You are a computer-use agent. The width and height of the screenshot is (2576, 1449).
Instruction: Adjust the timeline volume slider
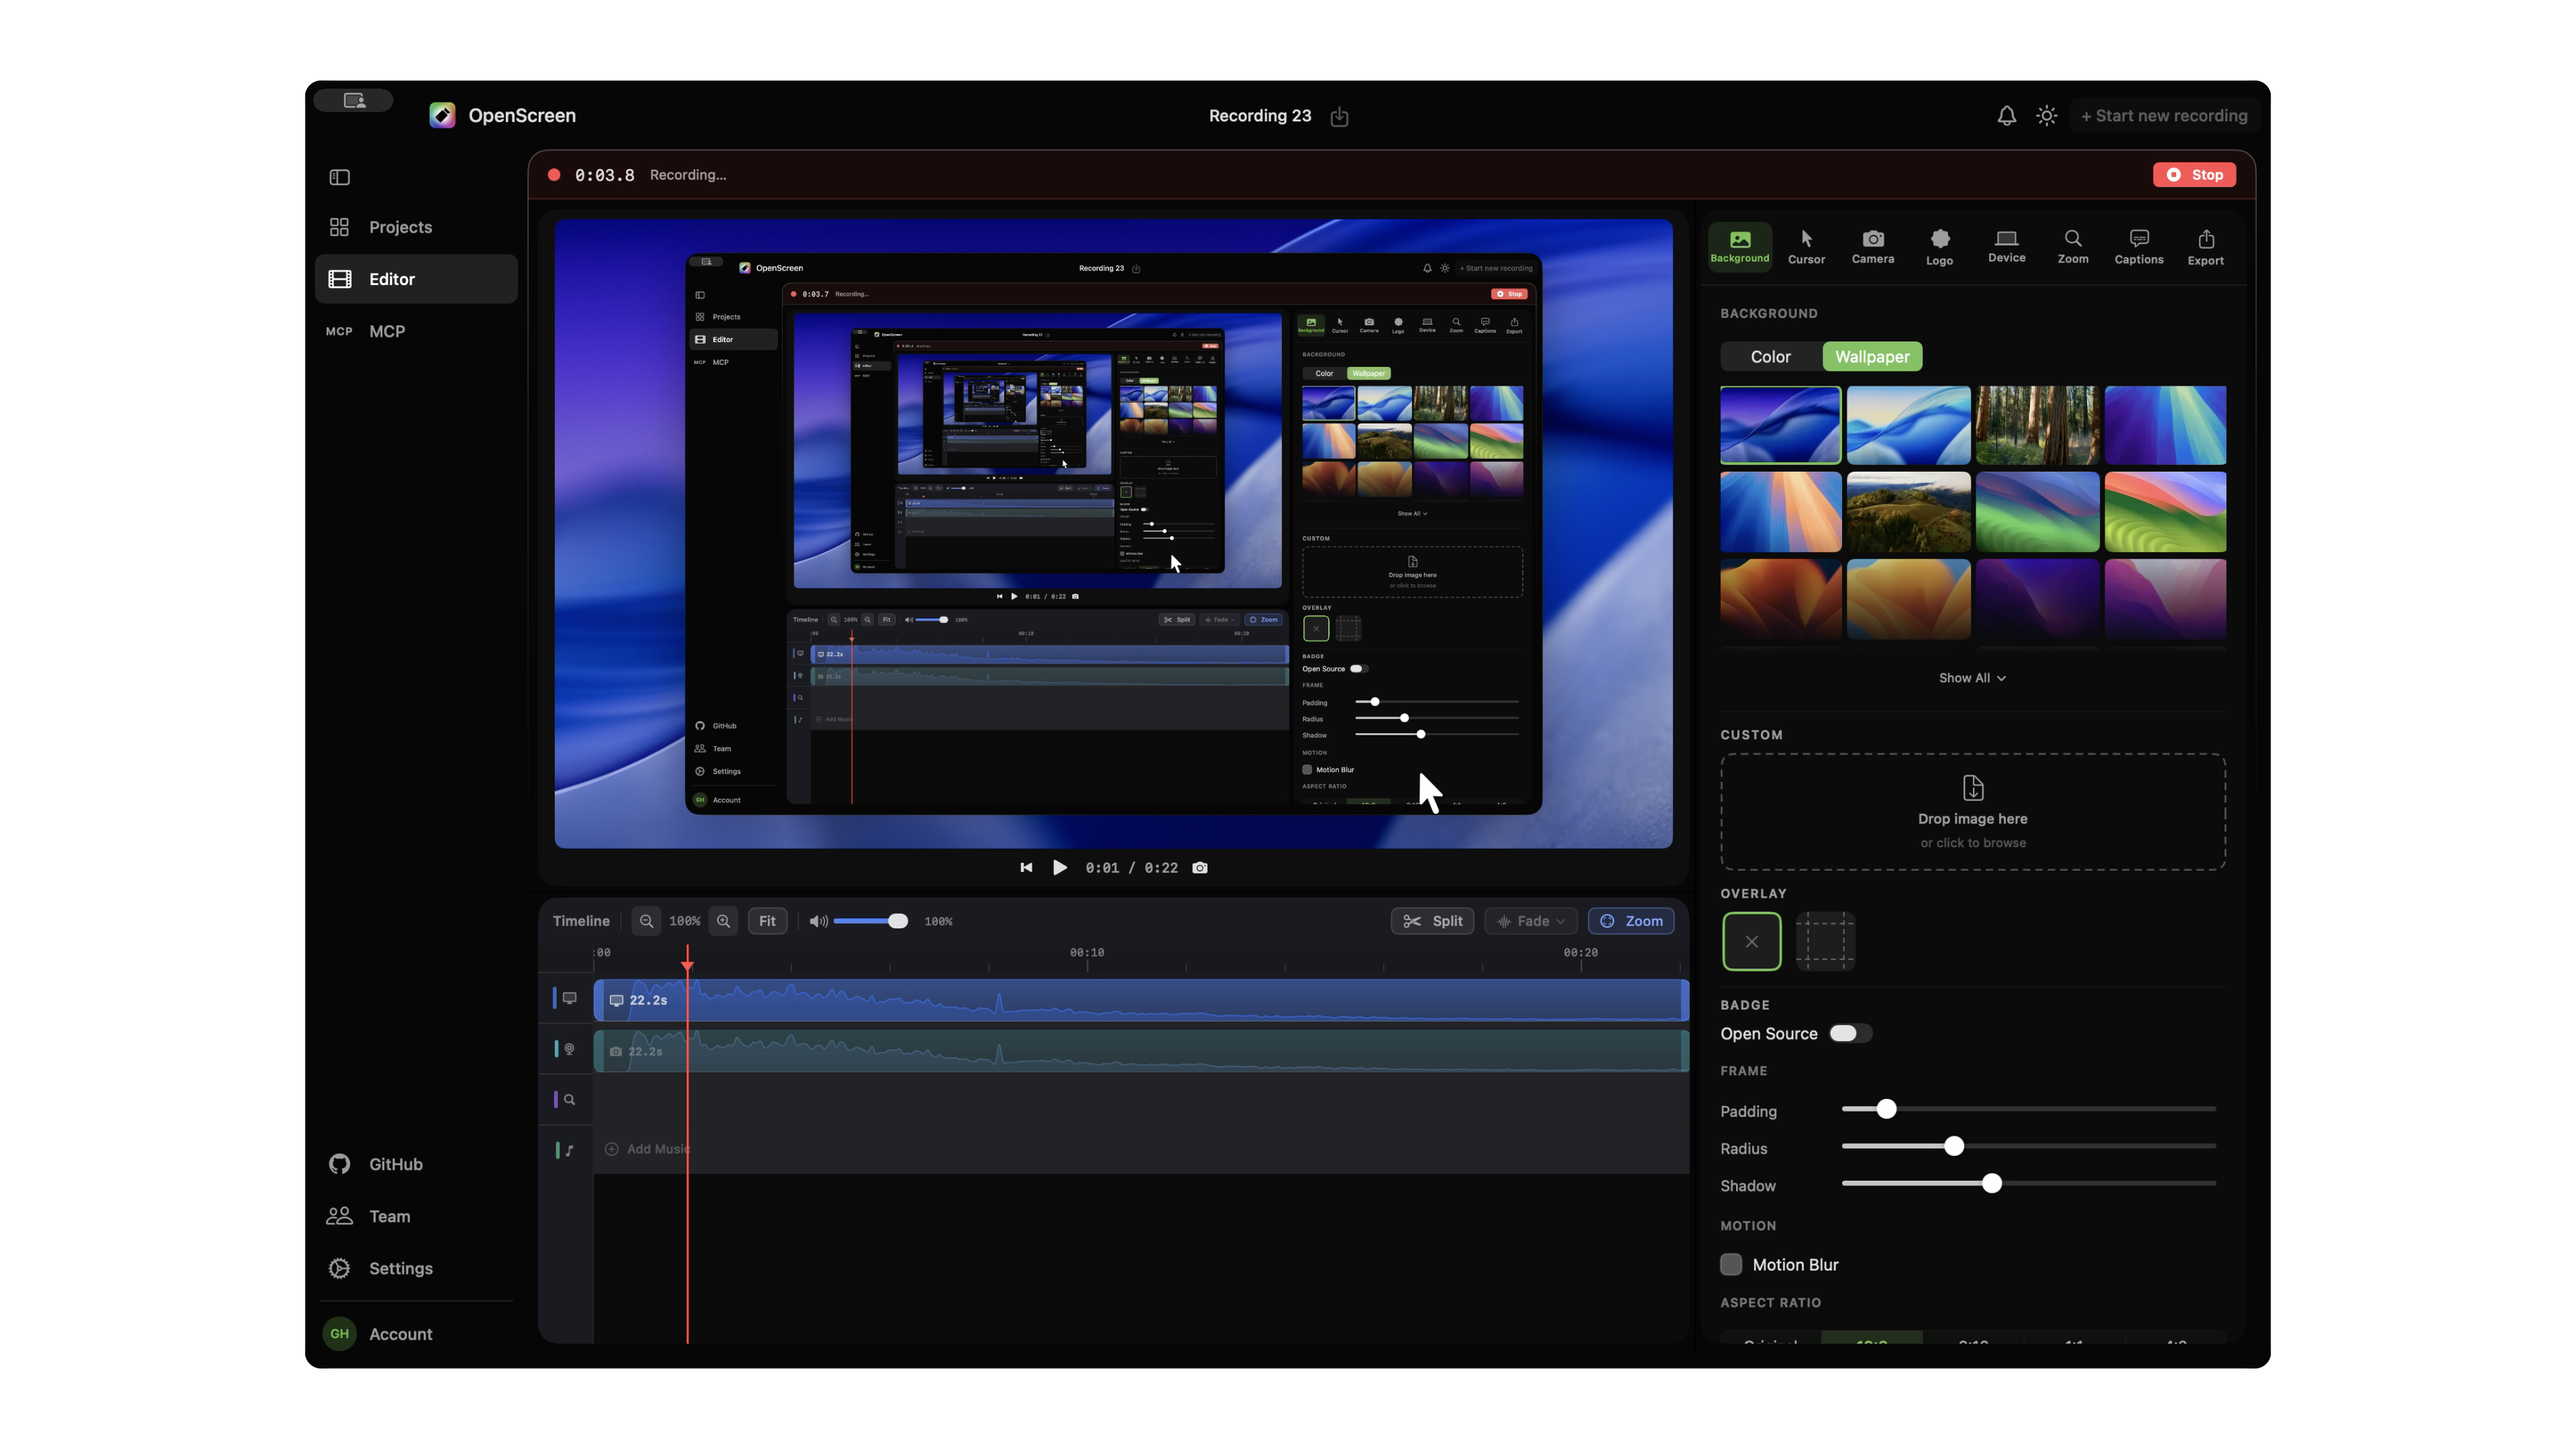click(870, 921)
